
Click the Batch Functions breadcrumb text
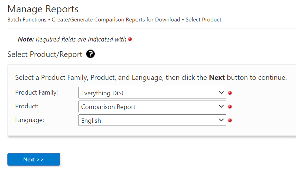[27, 20]
